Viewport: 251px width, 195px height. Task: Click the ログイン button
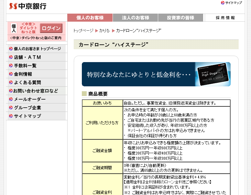point(51,28)
